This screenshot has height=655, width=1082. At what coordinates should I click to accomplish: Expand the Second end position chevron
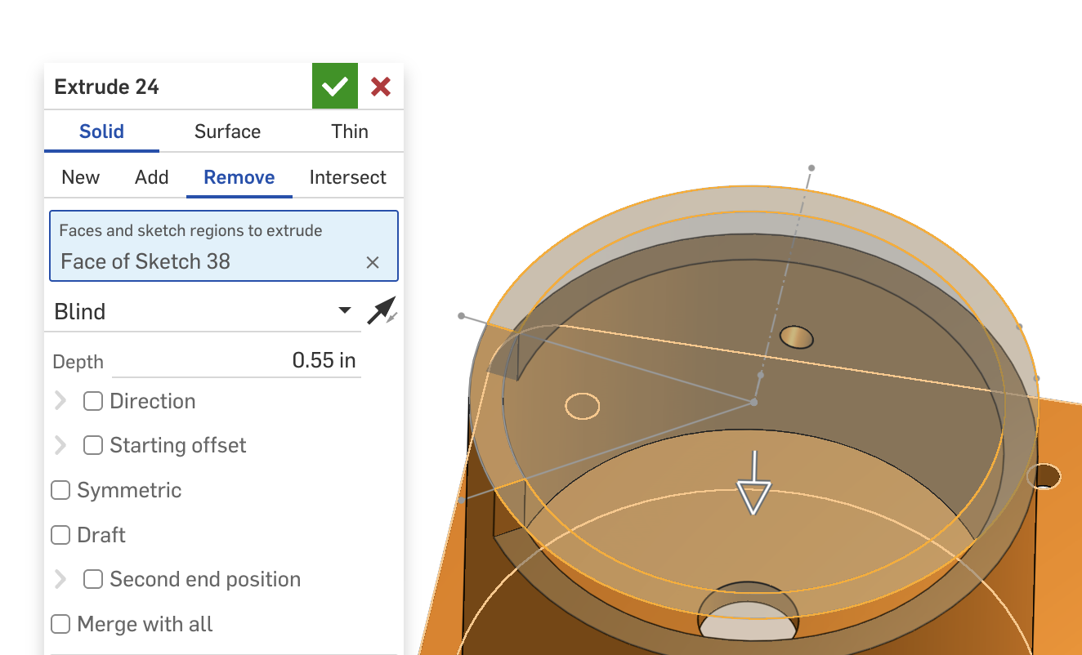60,579
